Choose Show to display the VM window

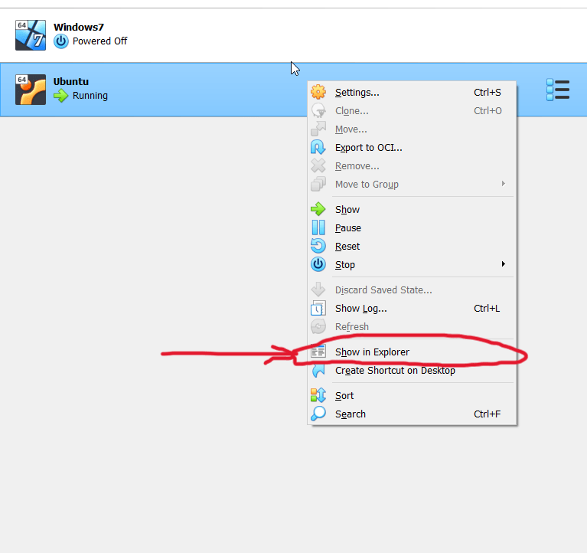(412, 209)
